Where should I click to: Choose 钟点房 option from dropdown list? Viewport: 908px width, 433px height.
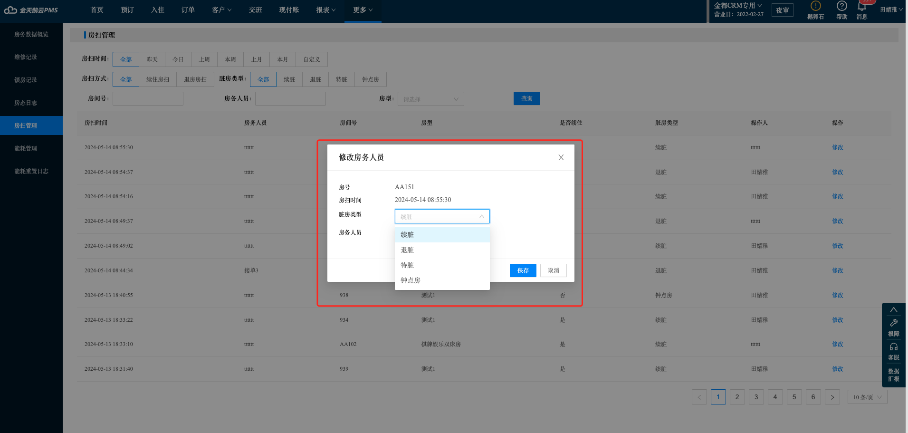(442, 280)
